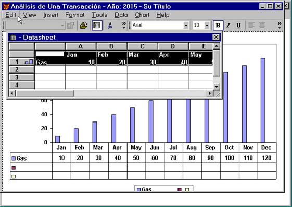Click the grayed Format Object icon
The height and width of the screenshot is (207, 292).
71,26
